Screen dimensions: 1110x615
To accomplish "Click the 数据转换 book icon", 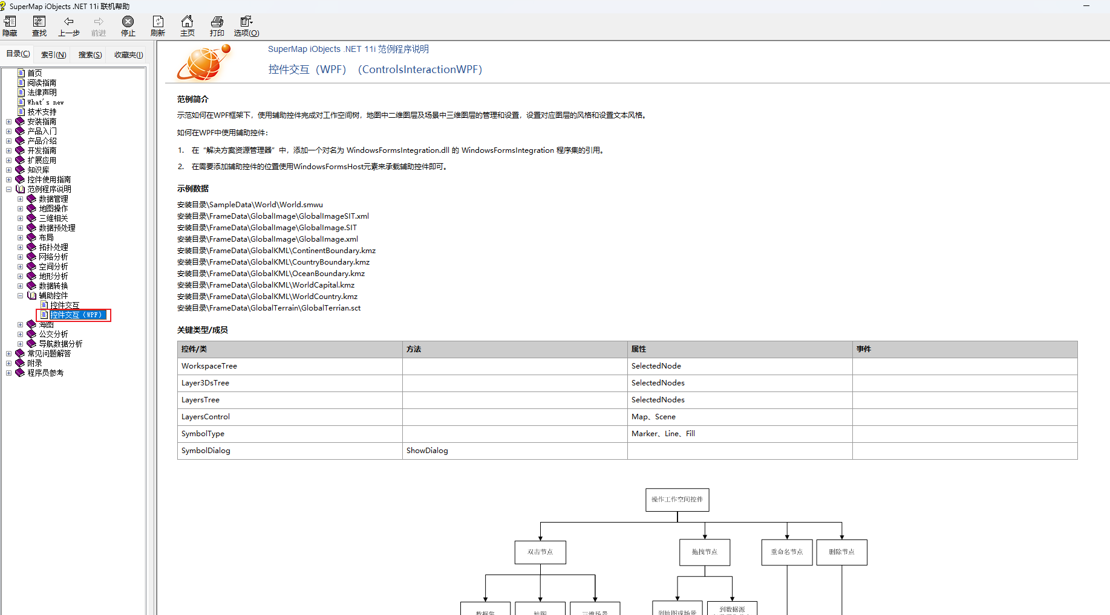I will coord(31,286).
